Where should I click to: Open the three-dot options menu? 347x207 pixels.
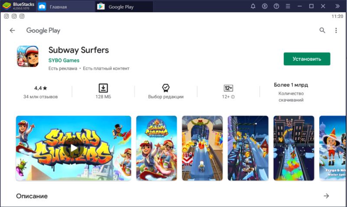[x=336, y=30]
